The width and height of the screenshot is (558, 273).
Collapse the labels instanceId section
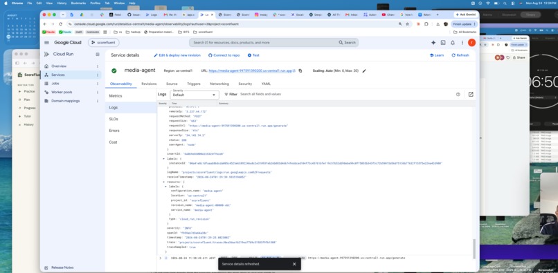pyautogui.click(x=164, y=158)
